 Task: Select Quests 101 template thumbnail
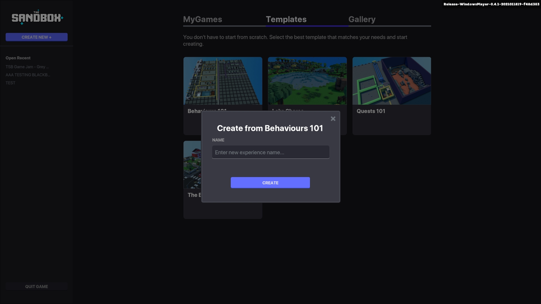point(392,81)
